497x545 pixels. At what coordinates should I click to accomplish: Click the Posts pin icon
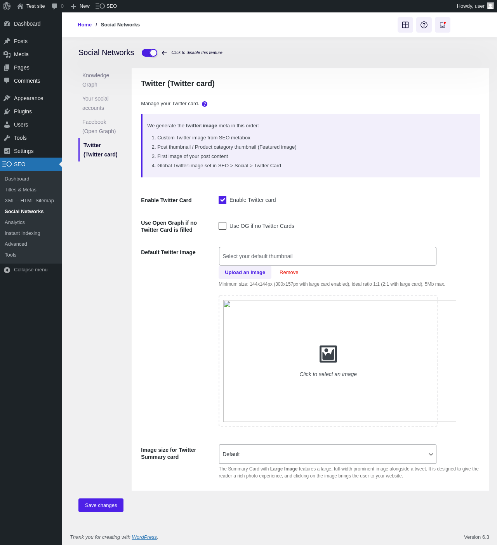pos(7,41)
